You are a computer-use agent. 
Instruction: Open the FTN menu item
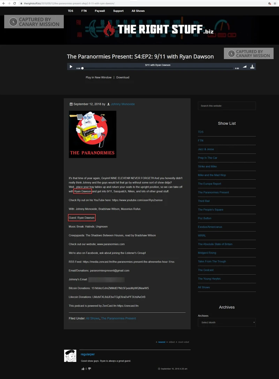(x=84, y=11)
